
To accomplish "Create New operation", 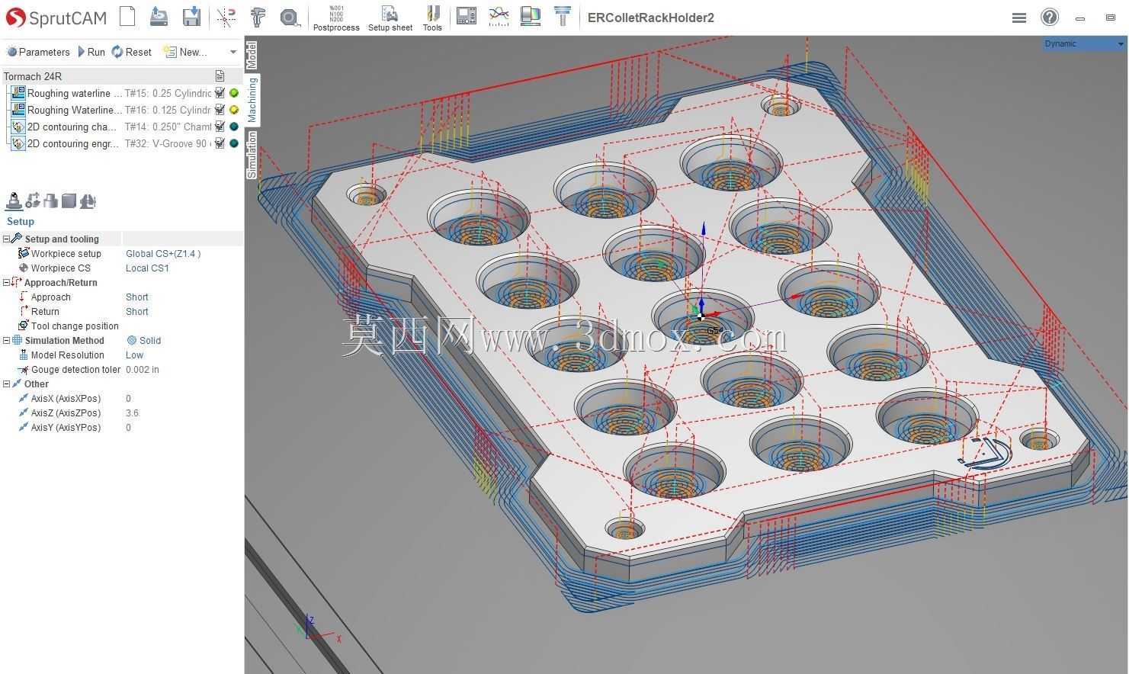I will pyautogui.click(x=185, y=52).
